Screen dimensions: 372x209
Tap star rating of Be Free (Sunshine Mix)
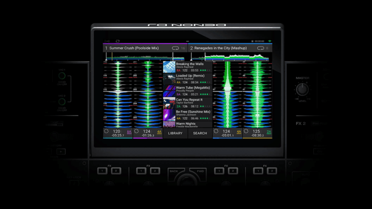[205, 118]
